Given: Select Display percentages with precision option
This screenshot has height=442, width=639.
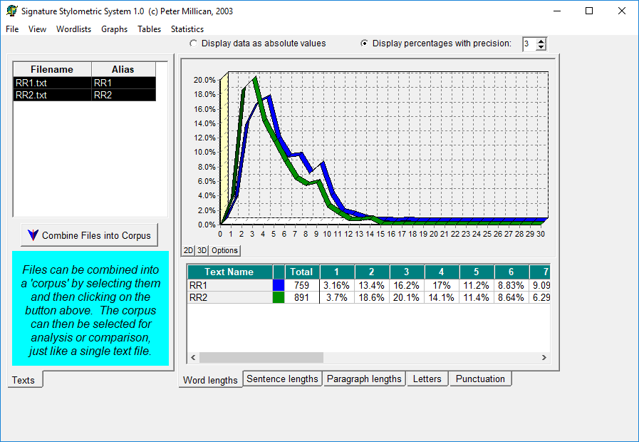Looking at the screenshot, I should click(x=364, y=43).
